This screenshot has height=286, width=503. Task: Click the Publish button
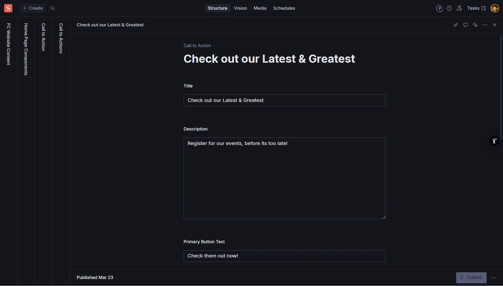click(x=471, y=278)
